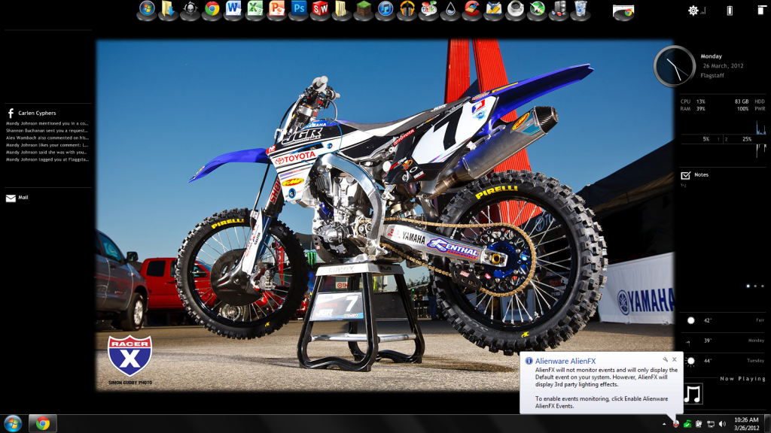This screenshot has height=433, width=771.
Task: Open 'Mandy Johnson tagged you at Flagstaff' notification
Action: tap(47, 159)
